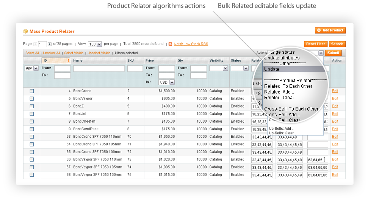Viewport: 368px width, 204px height.
Task: Click the Select Visible link
Action: pyautogui.click(x=74, y=53)
